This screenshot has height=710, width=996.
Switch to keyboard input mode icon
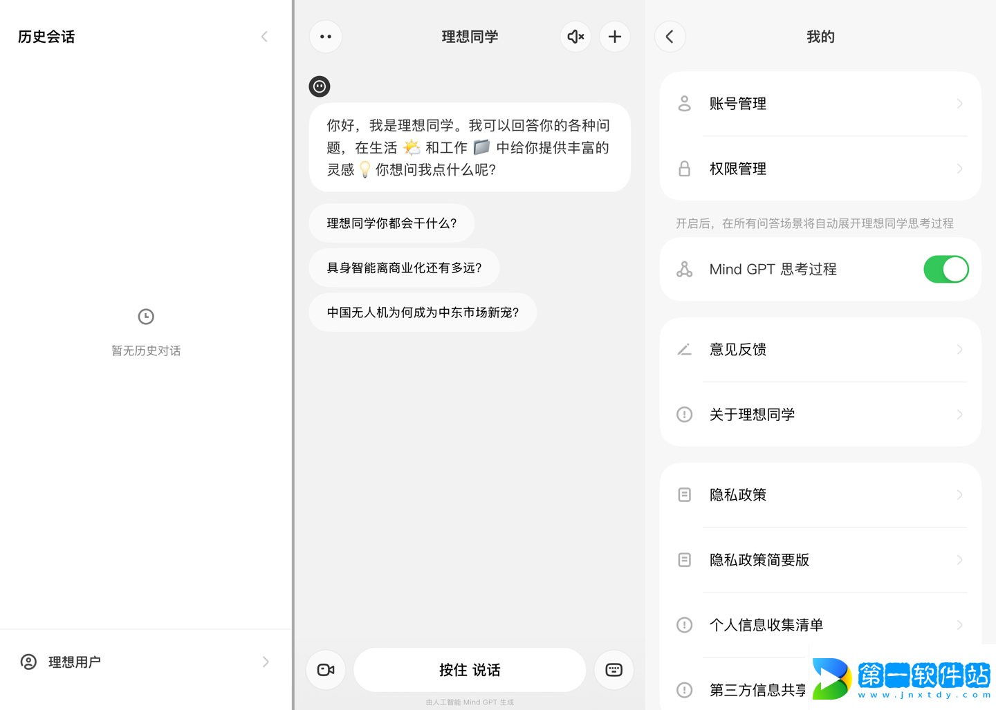614,670
